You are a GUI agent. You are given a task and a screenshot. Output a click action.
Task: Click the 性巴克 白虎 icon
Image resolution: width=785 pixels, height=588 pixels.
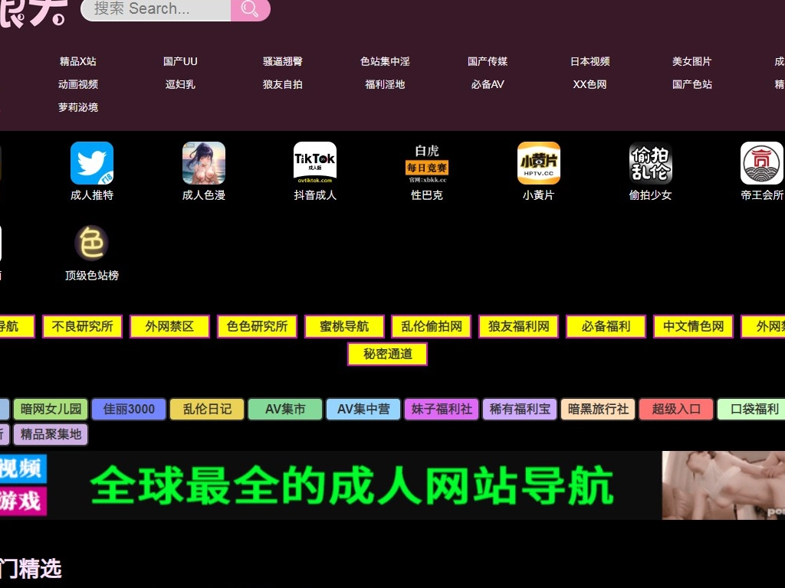pos(426,163)
